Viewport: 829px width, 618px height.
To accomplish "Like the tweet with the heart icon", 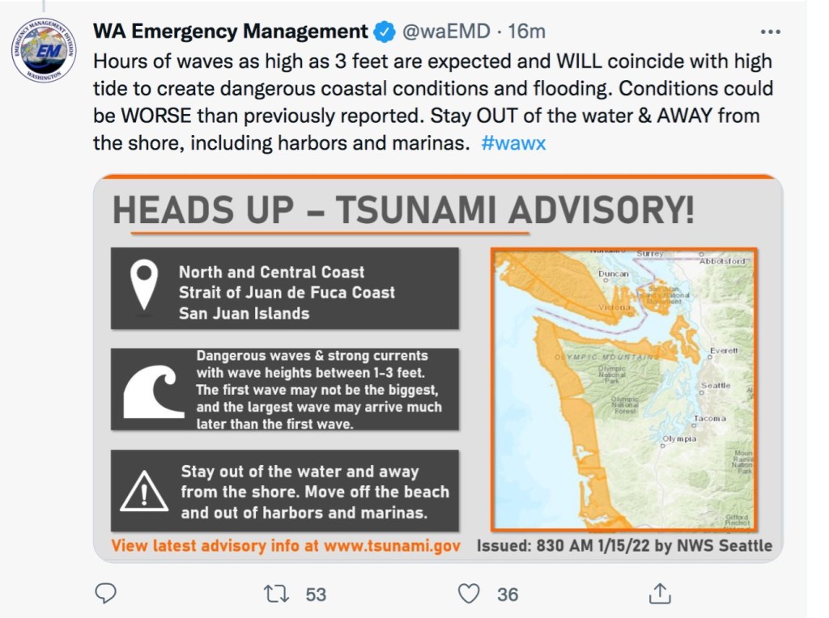I will 469,595.
